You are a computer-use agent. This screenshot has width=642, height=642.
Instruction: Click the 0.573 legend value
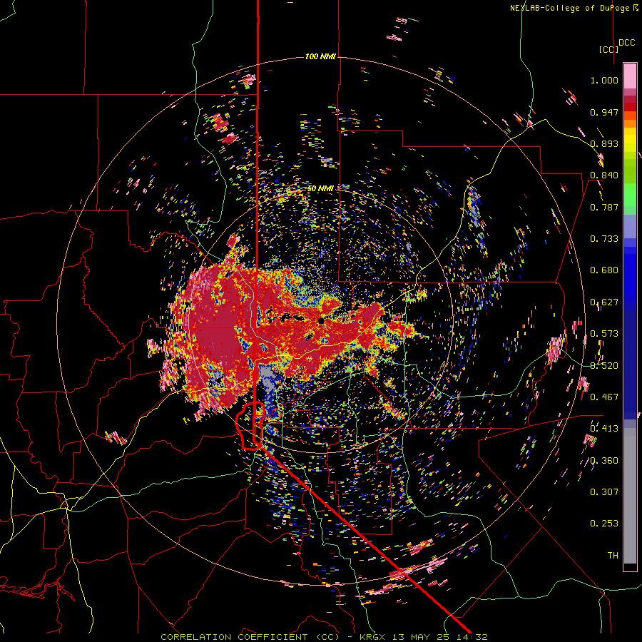tap(604, 334)
